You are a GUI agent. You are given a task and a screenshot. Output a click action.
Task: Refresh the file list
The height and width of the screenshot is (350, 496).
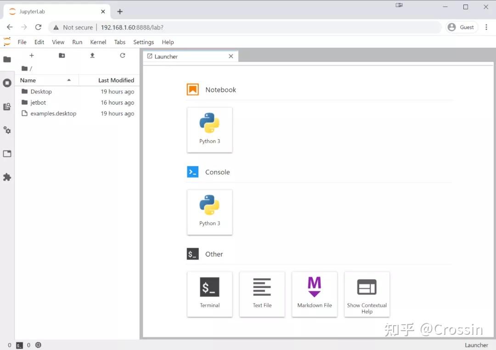[x=123, y=56]
